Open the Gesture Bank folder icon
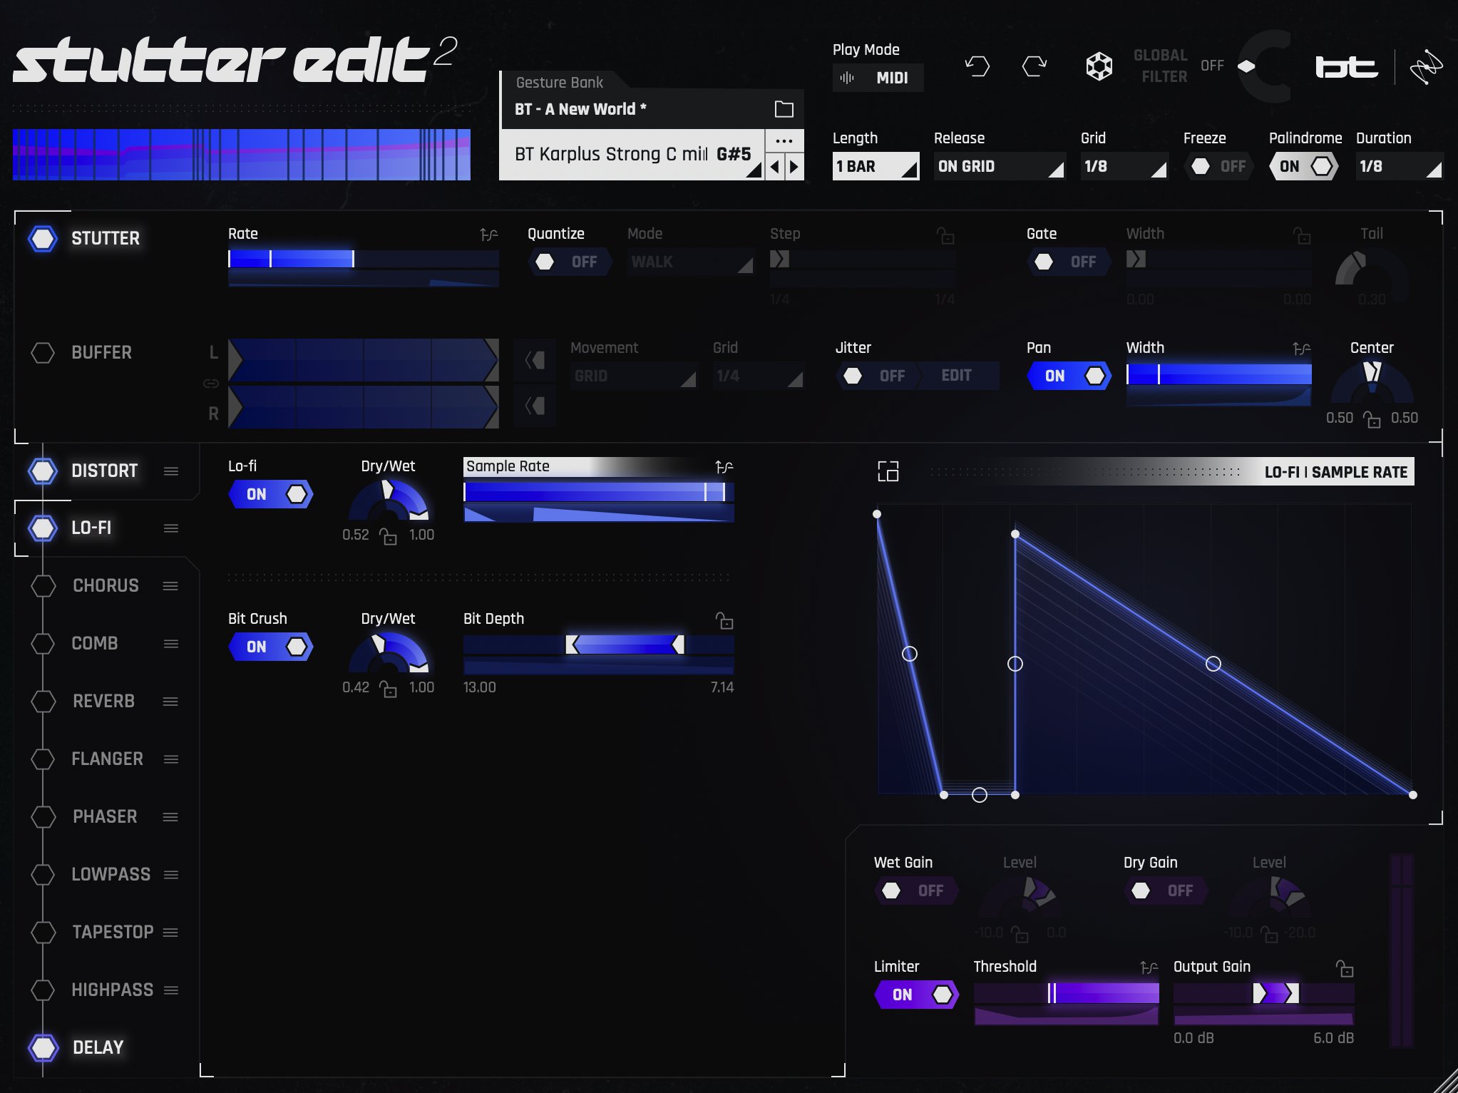This screenshot has width=1458, height=1093. click(x=784, y=109)
